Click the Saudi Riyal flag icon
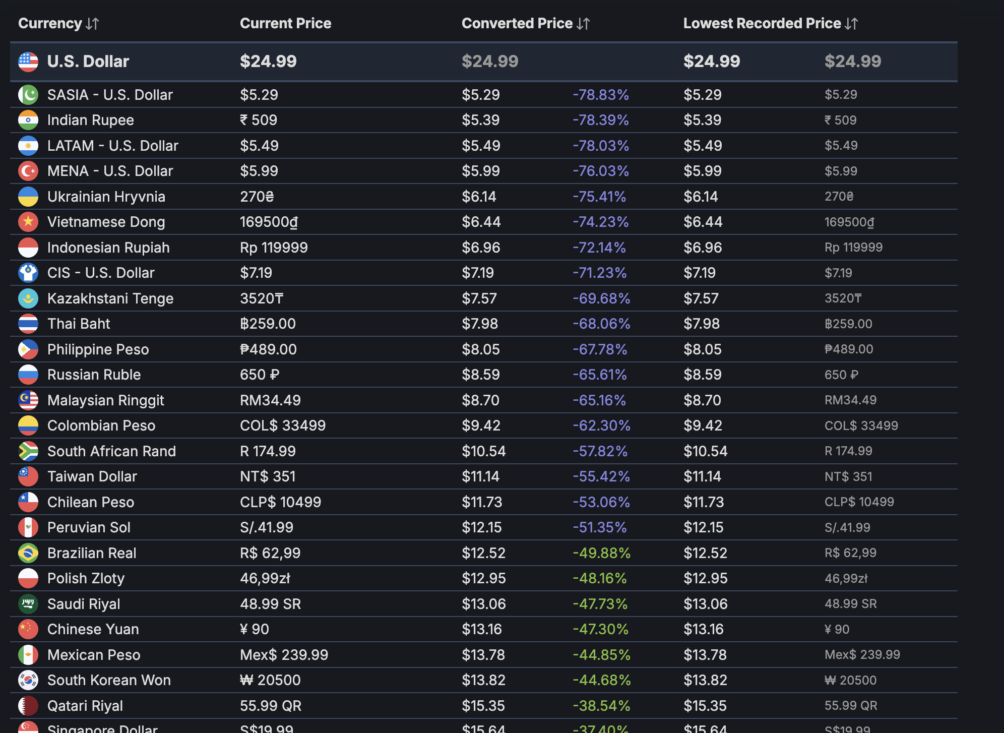 point(28,604)
